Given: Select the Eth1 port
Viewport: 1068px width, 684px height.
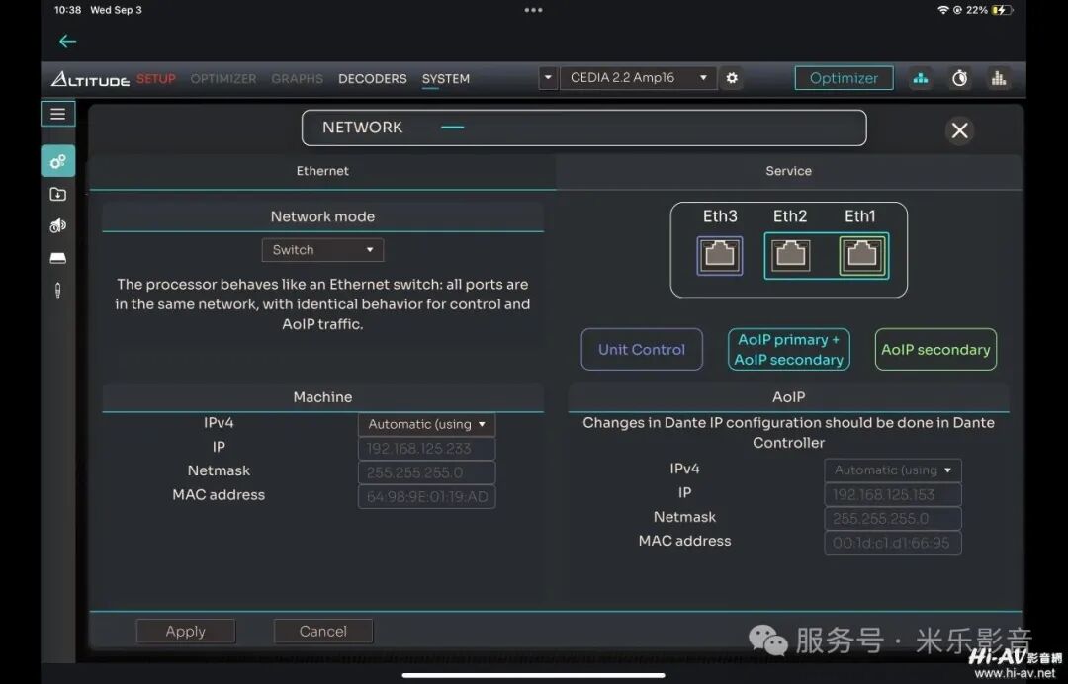Looking at the screenshot, I should (x=860, y=255).
